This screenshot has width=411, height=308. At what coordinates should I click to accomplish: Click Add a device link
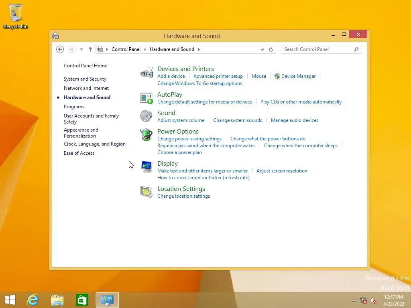[x=171, y=76]
